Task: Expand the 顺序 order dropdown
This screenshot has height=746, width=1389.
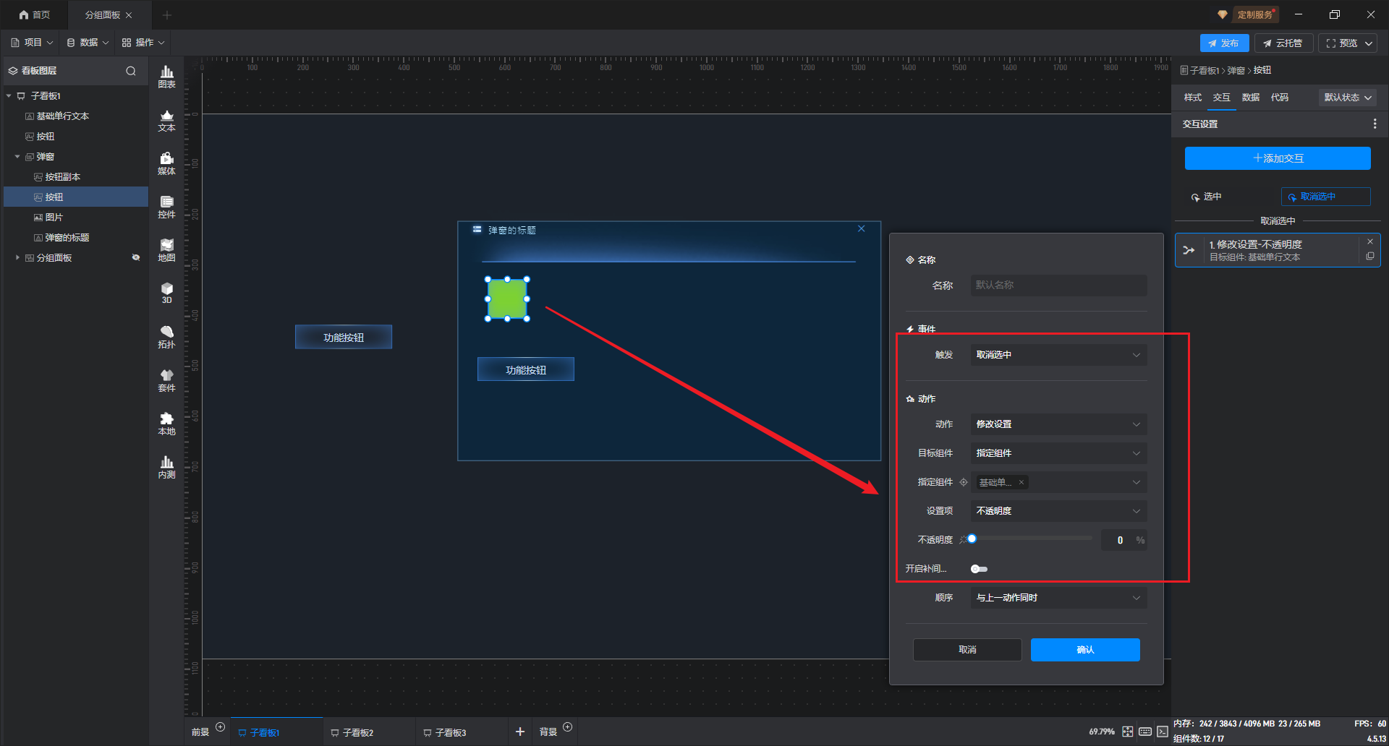Action: 1058,598
